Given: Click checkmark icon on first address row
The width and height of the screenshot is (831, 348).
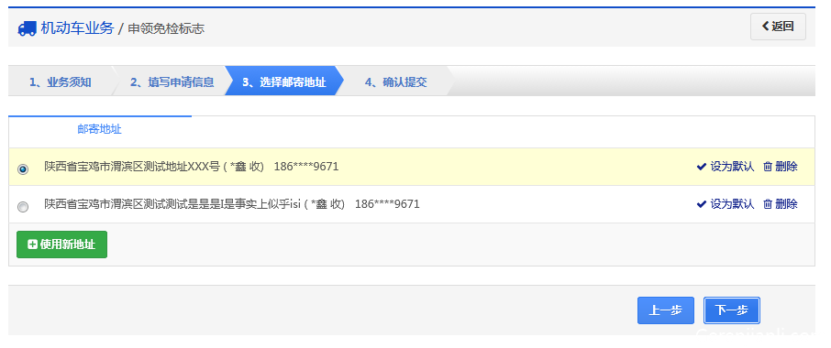Looking at the screenshot, I should (701, 167).
